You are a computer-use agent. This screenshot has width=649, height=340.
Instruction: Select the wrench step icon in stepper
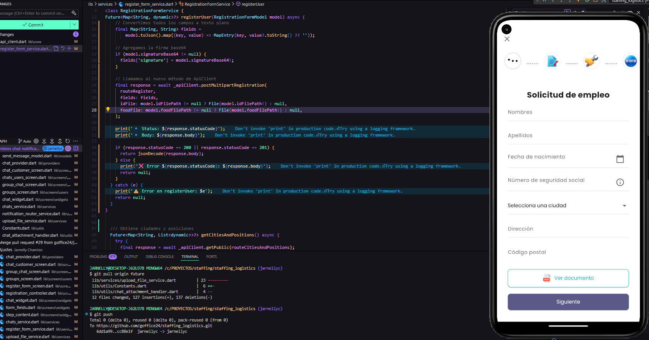(x=591, y=61)
